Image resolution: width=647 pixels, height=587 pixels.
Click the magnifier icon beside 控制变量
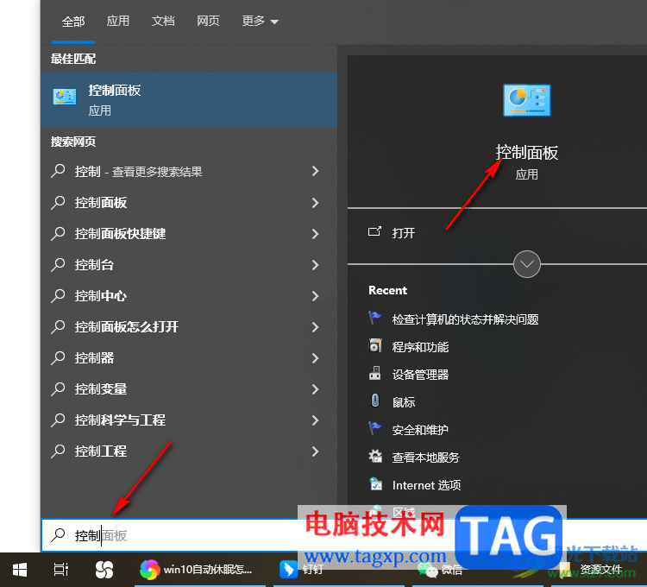58,388
